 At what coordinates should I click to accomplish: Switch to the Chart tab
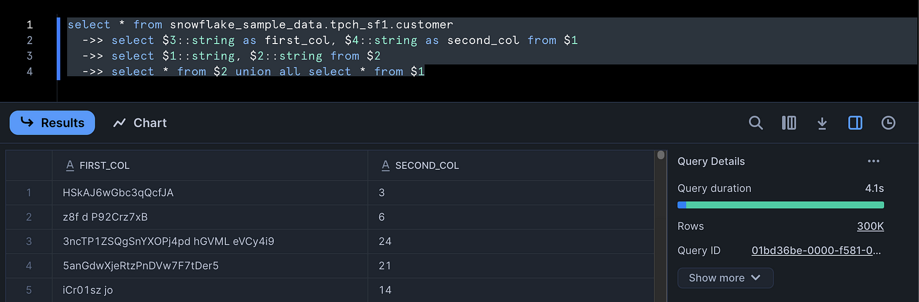click(x=140, y=123)
